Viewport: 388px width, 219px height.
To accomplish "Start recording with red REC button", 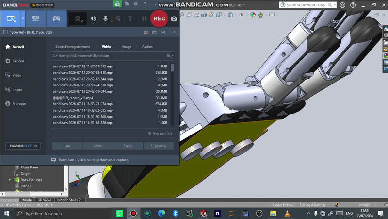I will [x=159, y=18].
